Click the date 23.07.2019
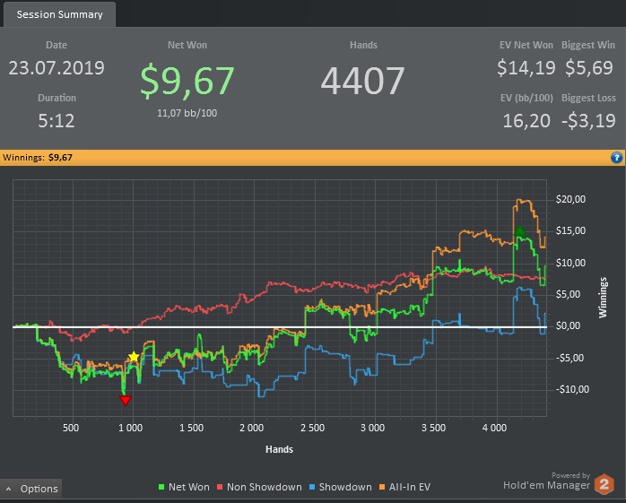Screen dimensions: 626x503 57,68
